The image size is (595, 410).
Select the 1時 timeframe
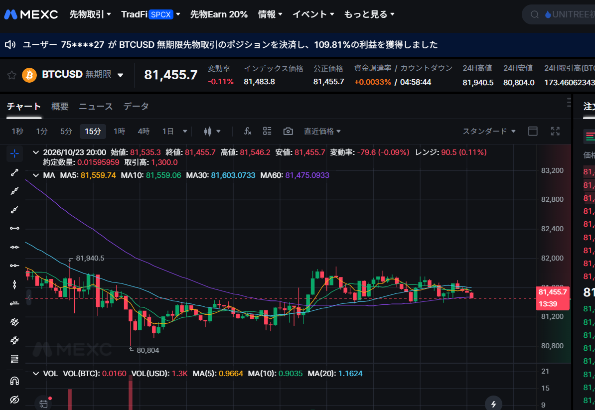pyautogui.click(x=119, y=131)
